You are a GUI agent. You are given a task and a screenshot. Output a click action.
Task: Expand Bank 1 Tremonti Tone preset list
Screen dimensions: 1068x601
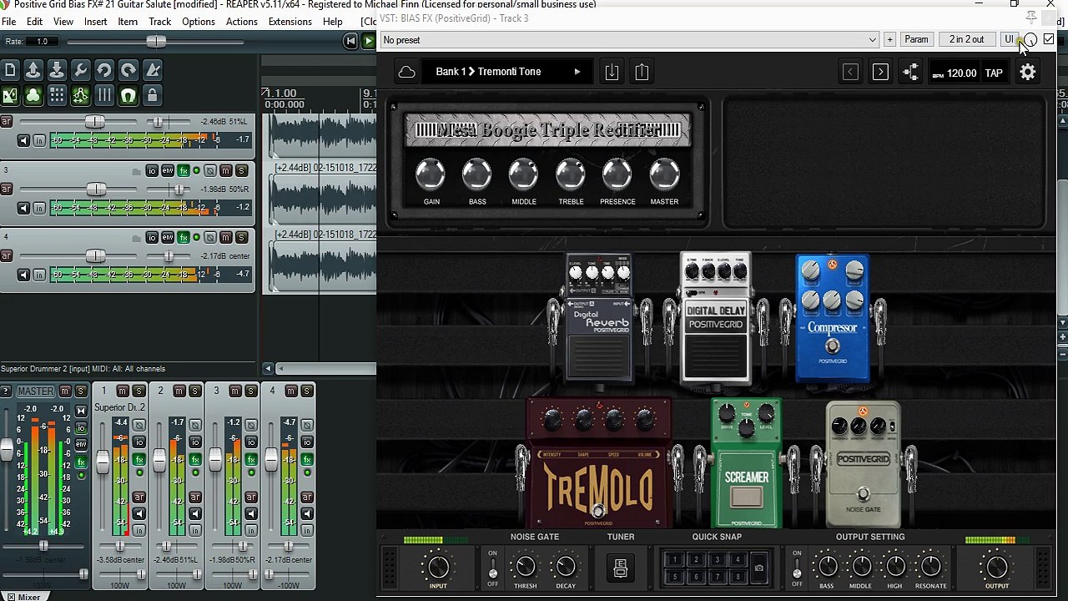[x=577, y=73]
